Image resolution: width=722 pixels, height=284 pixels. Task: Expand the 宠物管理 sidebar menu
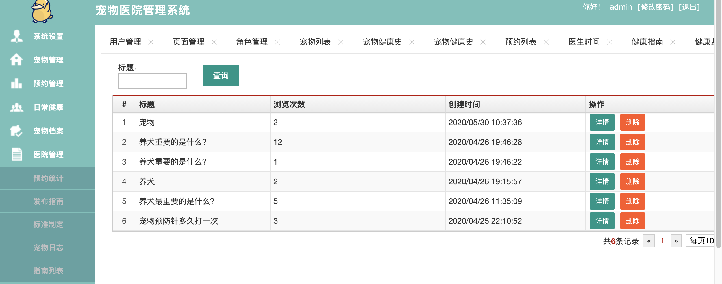48,60
